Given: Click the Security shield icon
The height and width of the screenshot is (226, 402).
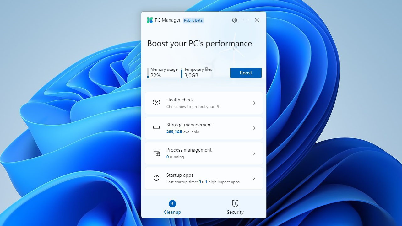Looking at the screenshot, I should click(x=235, y=203).
